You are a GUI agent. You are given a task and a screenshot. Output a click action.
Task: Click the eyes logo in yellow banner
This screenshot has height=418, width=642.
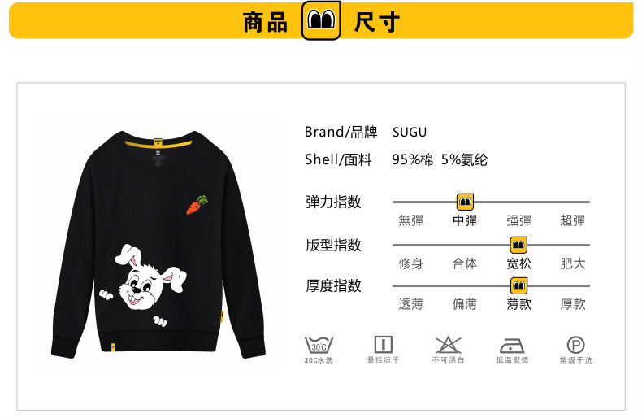tap(321, 20)
